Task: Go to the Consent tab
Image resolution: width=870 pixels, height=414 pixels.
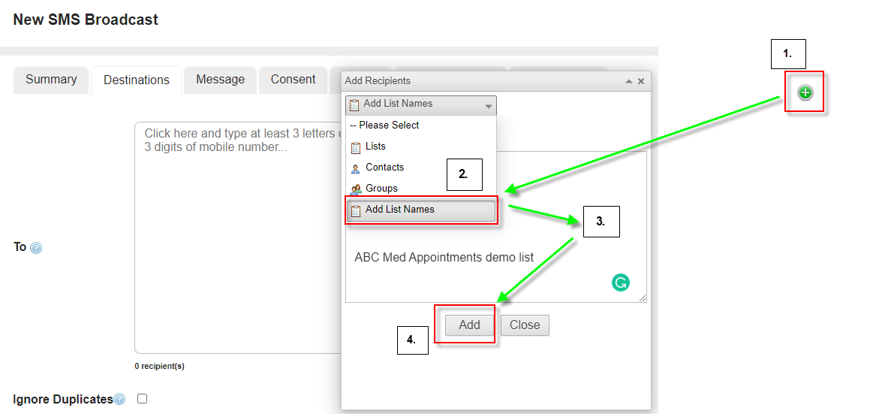Action: pos(293,80)
